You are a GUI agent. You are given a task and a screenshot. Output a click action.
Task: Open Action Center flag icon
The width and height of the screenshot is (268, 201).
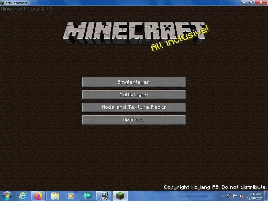point(235,196)
